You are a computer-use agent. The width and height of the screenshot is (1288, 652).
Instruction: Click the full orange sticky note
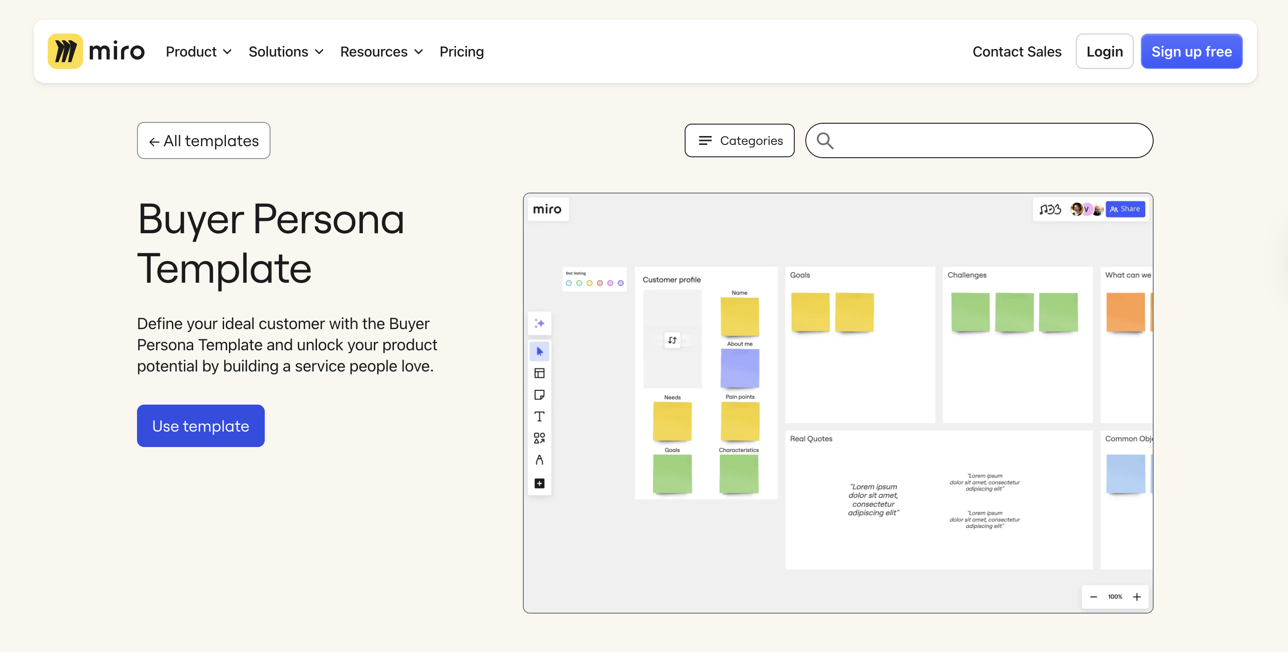[x=1125, y=312]
